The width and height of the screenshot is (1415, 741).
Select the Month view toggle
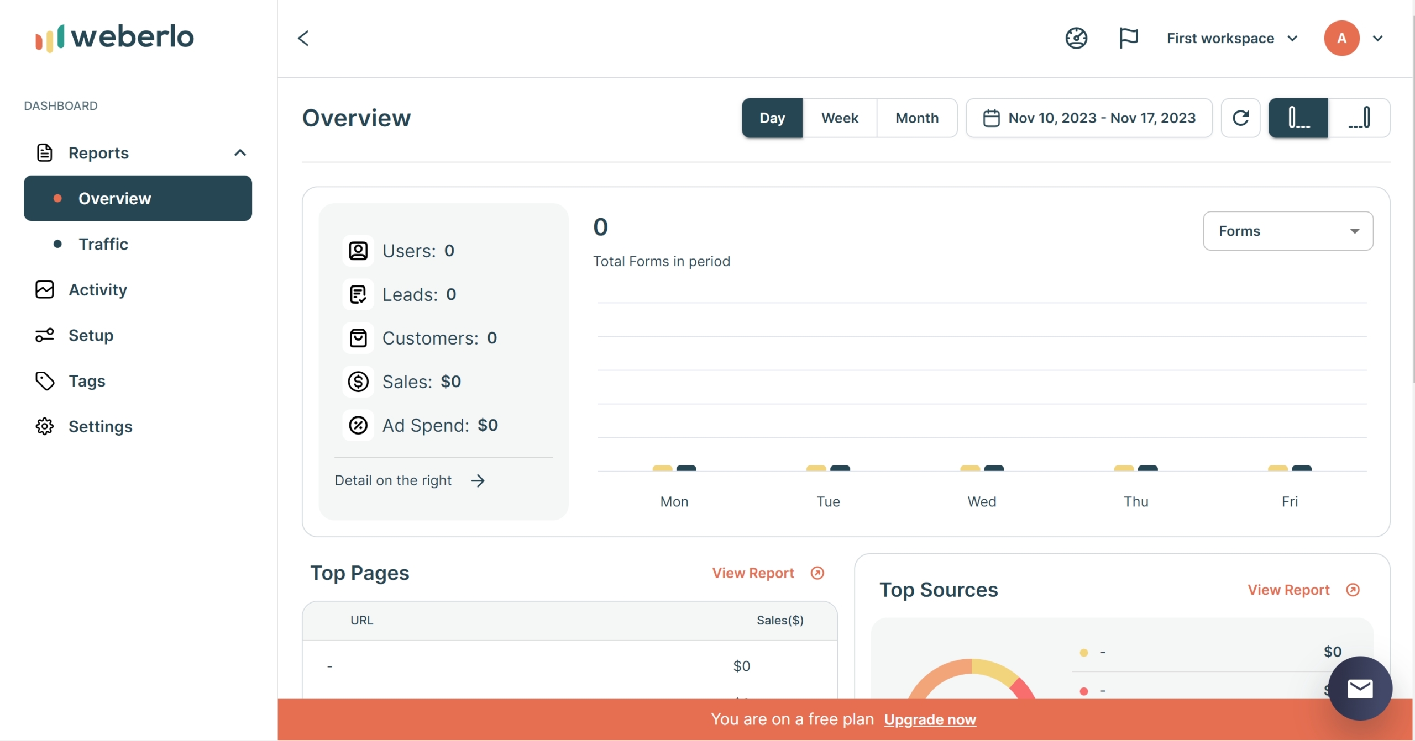click(915, 117)
